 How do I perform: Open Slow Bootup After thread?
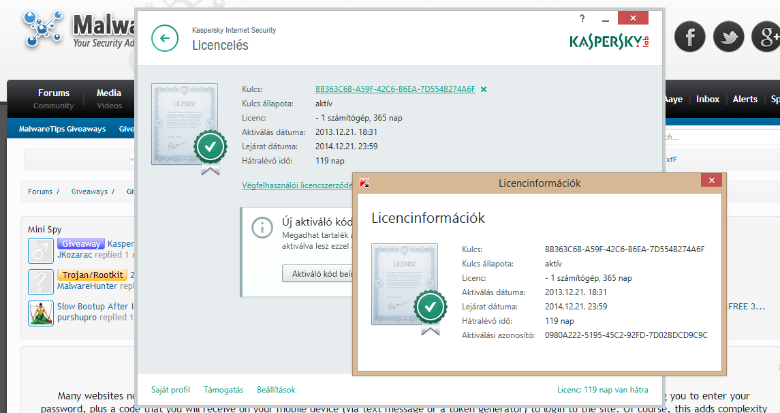95,307
